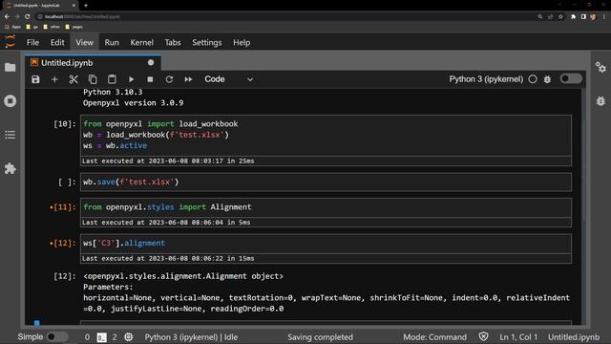Screen dimensions: 611x344
Task: Click the notebook trust shield icon
Action: point(484,337)
